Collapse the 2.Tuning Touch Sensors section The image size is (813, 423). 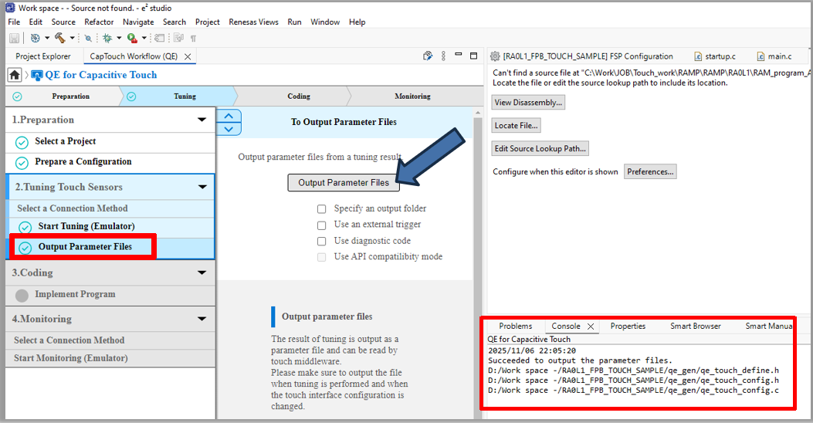coord(202,187)
